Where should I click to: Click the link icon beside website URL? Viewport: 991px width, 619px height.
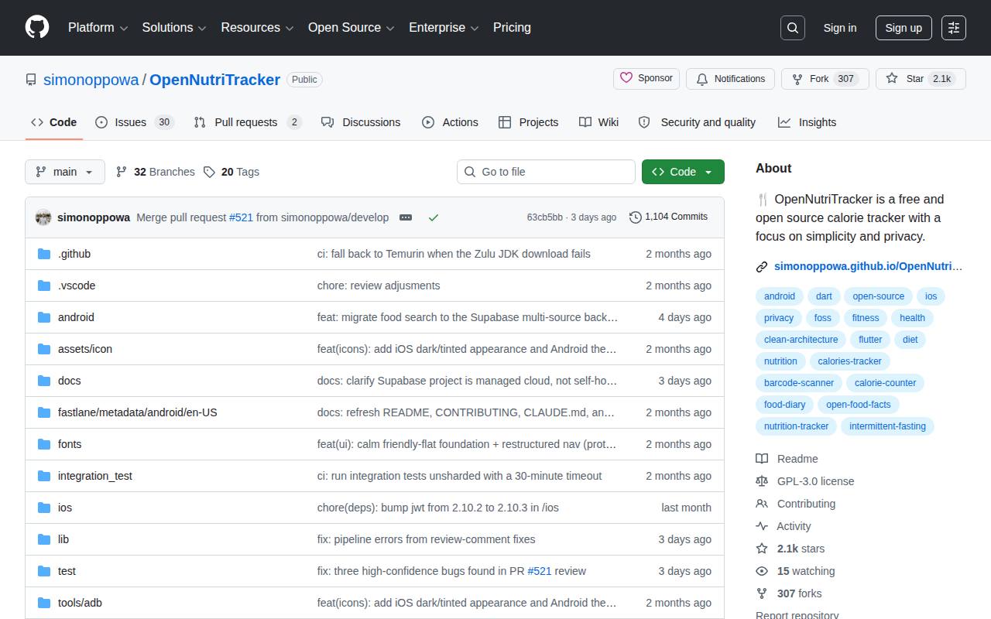click(x=762, y=266)
